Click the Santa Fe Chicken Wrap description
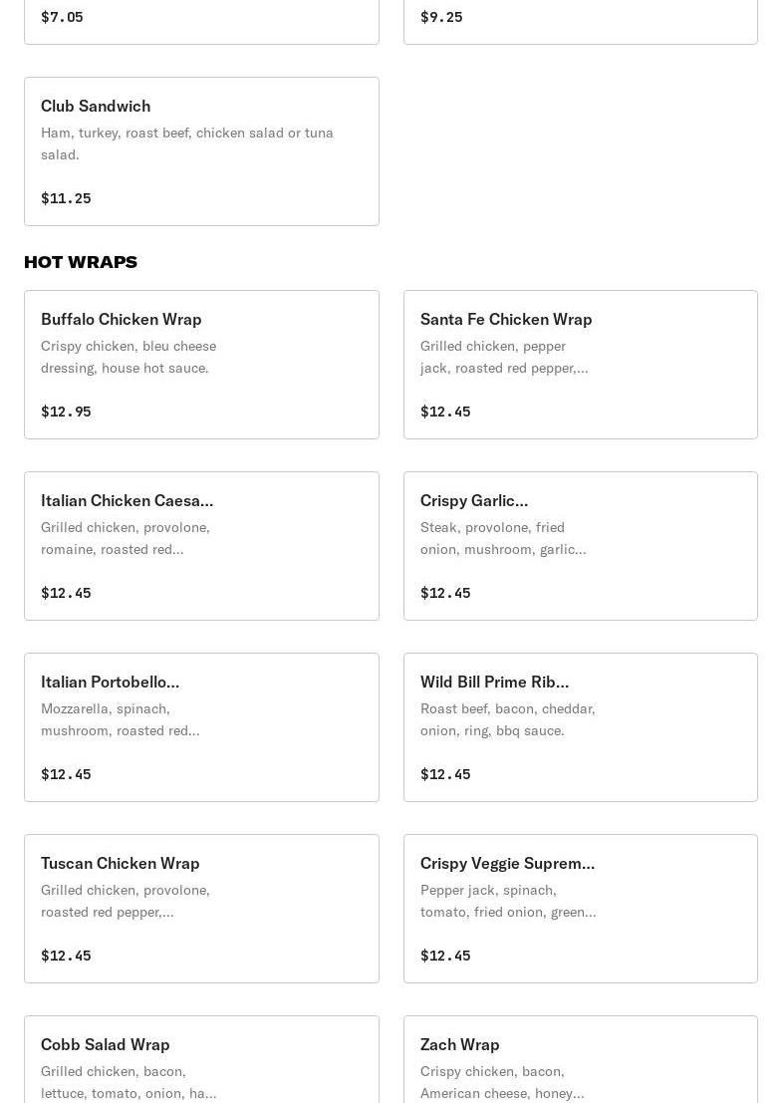Viewport: 782px width, 1103px height. (503, 357)
